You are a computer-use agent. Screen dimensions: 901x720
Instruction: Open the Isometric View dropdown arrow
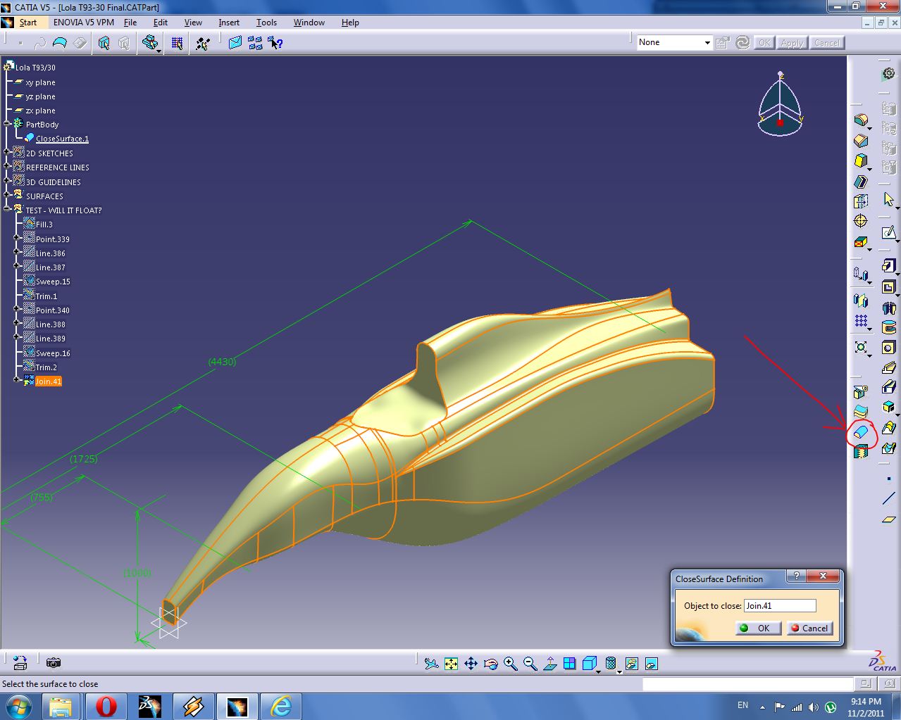click(x=599, y=671)
